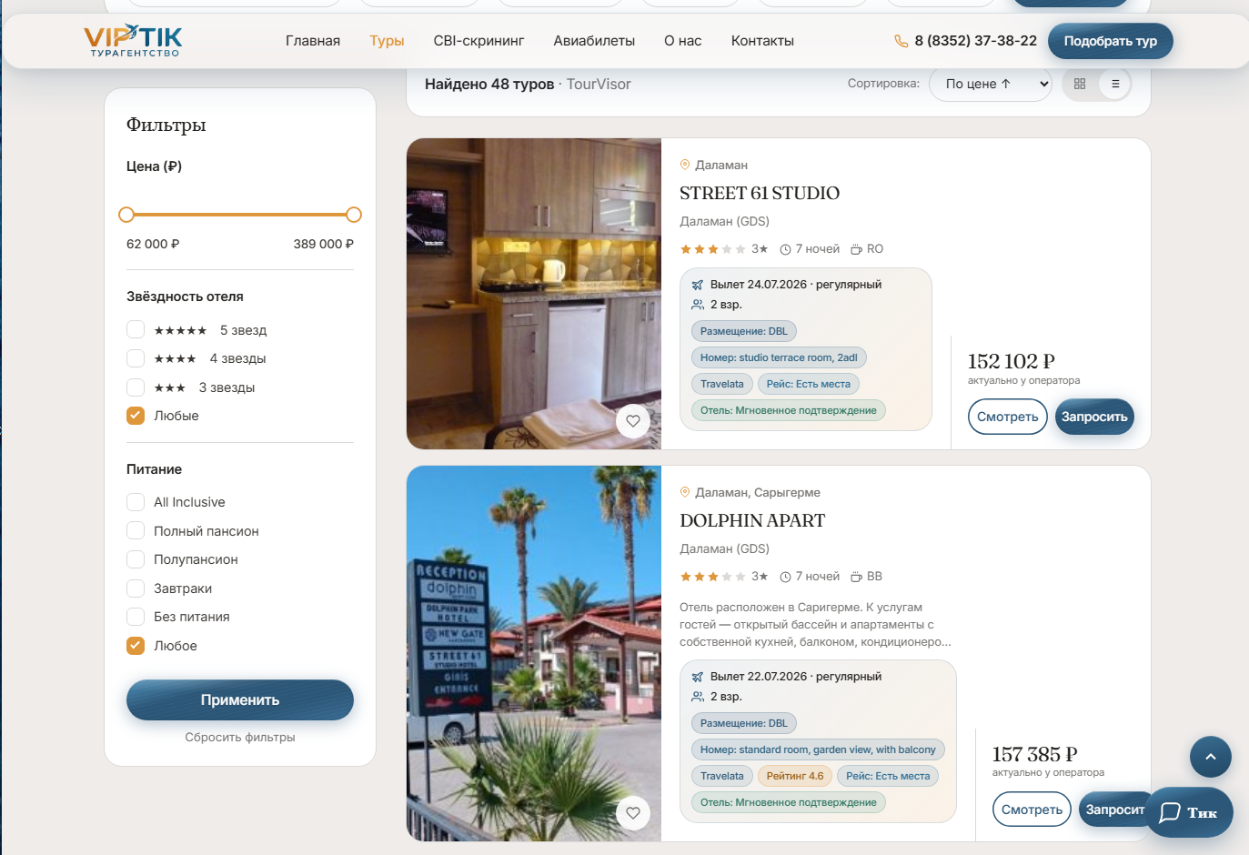
Task: Click the phone icon near 8 (8352) 37-38-22
Action: [901, 41]
